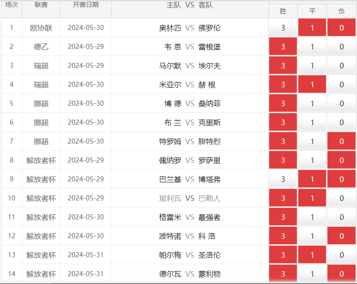Image resolution: width=357 pixels, height=284 pixels.
Task: Click the 欧协联 league cell
Action: coord(41,28)
